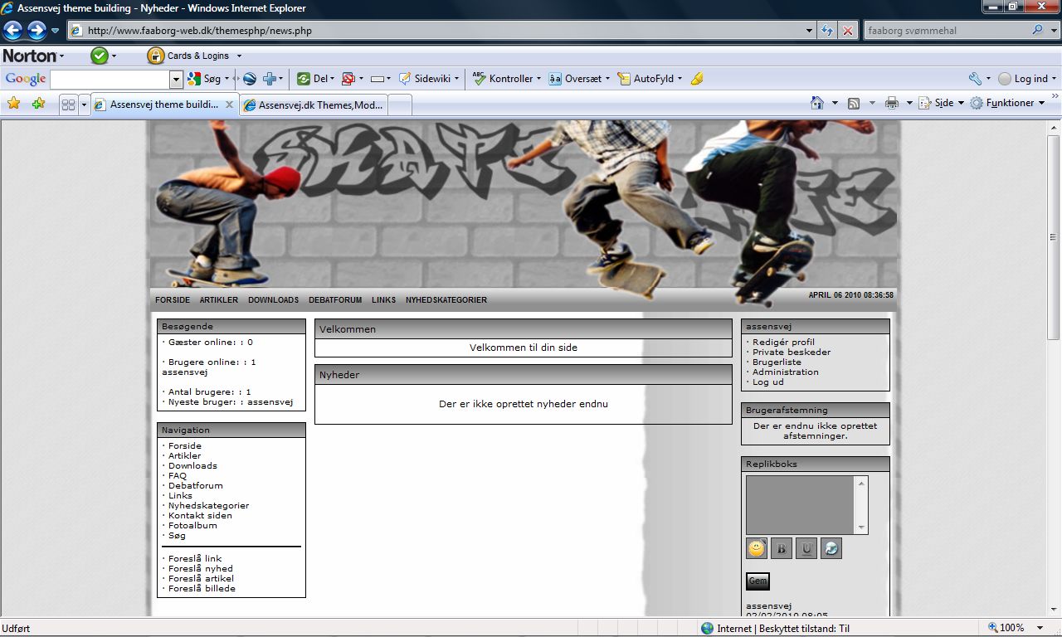Open Kontakt siden navigation link
Screen dimensions: 1062x637
coord(200,515)
